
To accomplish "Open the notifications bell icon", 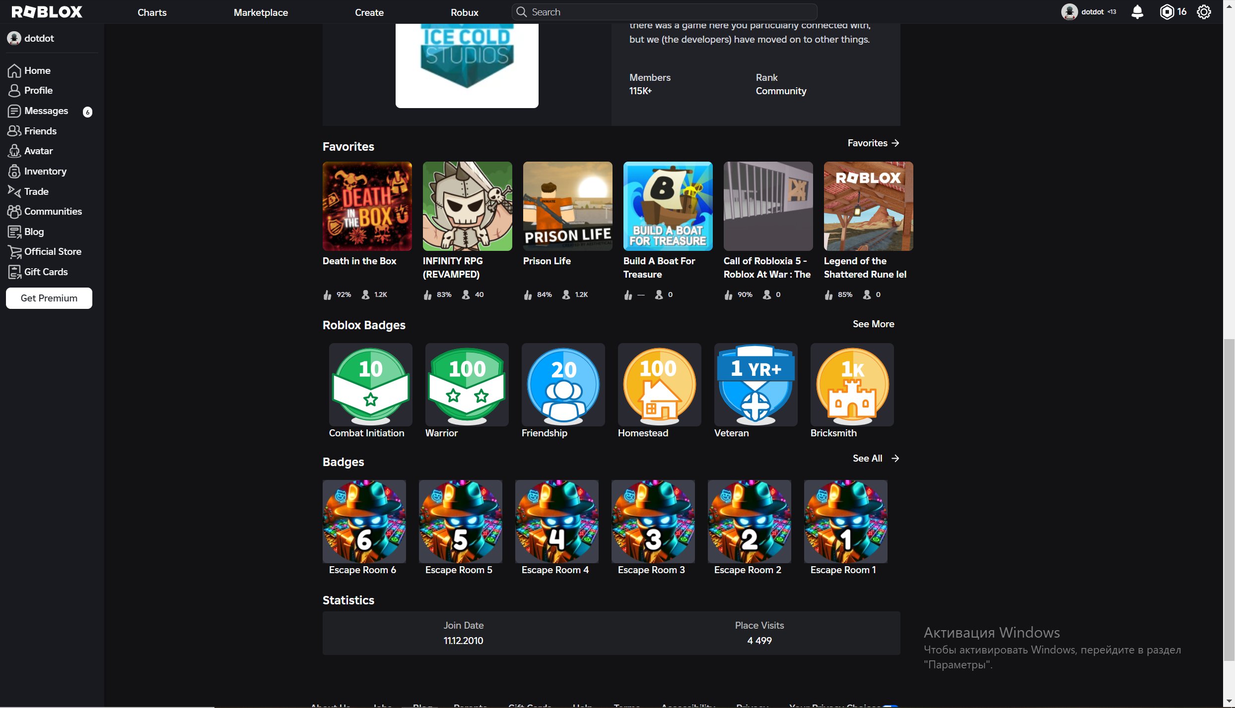I will (x=1137, y=12).
